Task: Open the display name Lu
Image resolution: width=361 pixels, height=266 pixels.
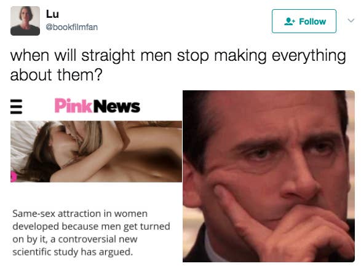Action: [52, 14]
